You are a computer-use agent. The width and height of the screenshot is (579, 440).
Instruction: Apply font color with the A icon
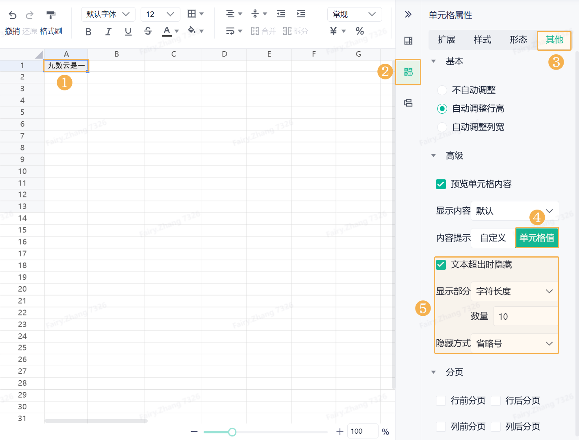(x=167, y=31)
